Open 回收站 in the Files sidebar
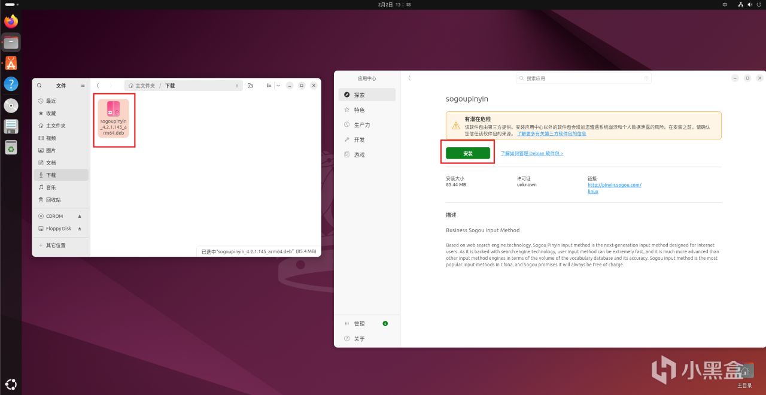The width and height of the screenshot is (766, 395). click(x=61, y=200)
